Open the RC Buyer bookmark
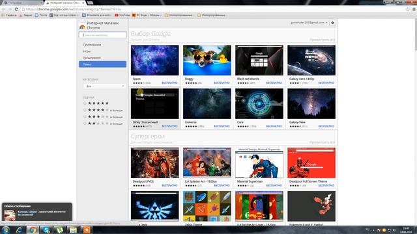The image size is (417, 234). [147, 16]
